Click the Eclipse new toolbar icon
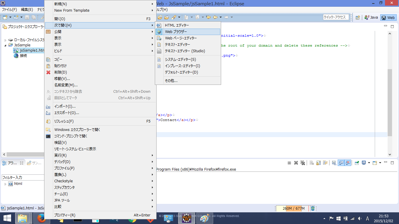This screenshot has height=224, width=399. [5, 17]
